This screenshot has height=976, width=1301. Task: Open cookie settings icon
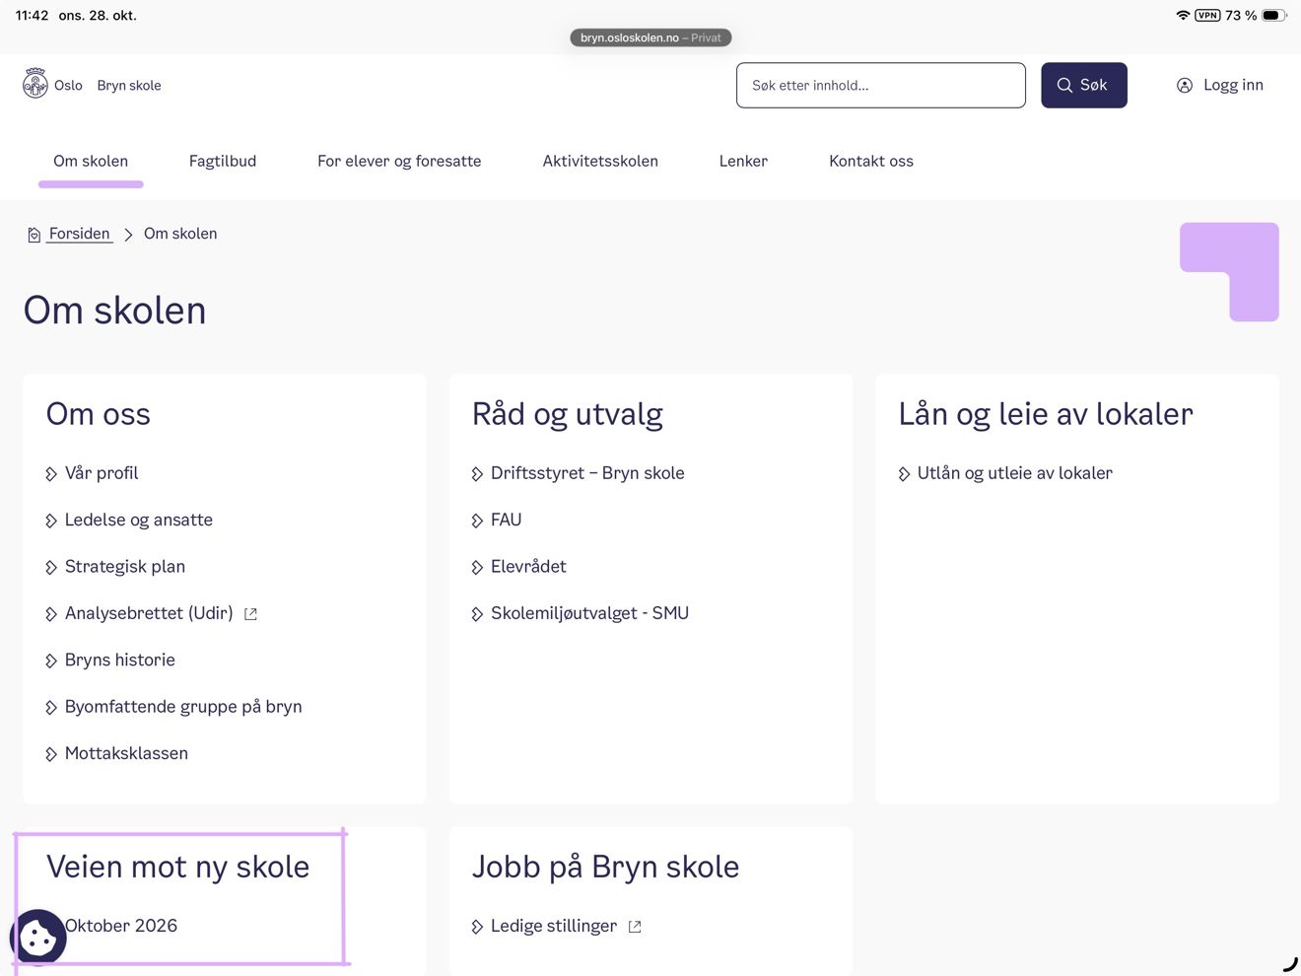click(x=38, y=937)
